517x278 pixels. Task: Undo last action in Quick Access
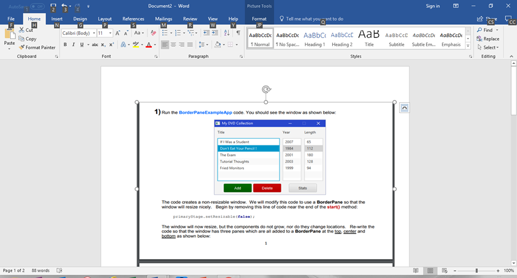(x=64, y=6)
